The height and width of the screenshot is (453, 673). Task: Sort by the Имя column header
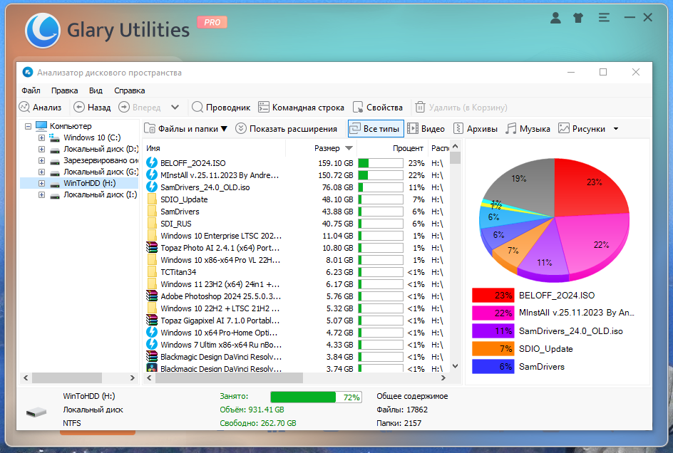click(x=215, y=148)
